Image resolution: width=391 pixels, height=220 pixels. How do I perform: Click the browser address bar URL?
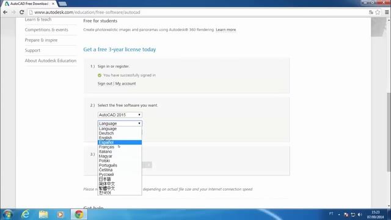tap(87, 12)
